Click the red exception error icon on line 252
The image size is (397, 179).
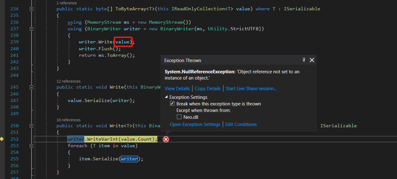click(x=166, y=139)
